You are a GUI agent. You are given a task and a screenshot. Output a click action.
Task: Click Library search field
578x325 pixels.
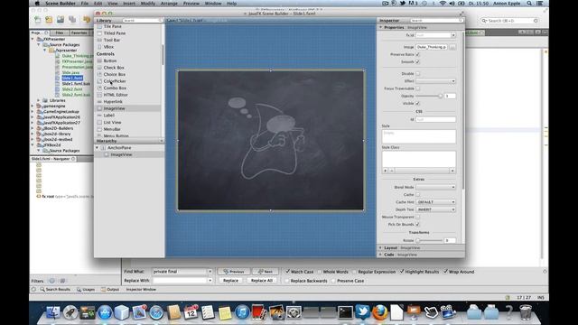click(143, 21)
